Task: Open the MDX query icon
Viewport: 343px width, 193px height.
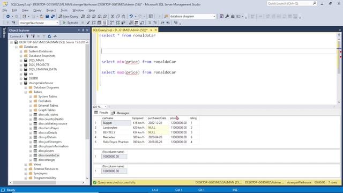Action: click(88, 17)
